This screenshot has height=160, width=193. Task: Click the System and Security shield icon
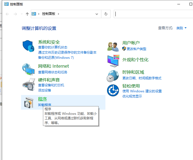[x=28, y=47]
